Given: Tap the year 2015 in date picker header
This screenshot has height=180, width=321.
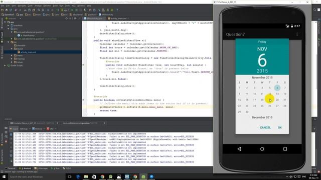Looking at the screenshot, I should click(262, 71).
